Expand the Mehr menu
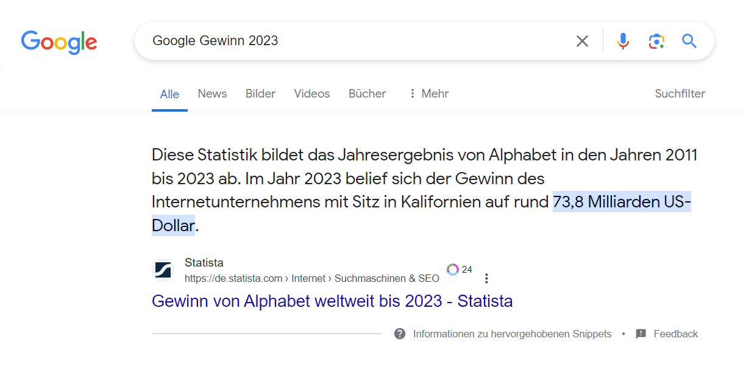The height and width of the screenshot is (366, 746). pyautogui.click(x=428, y=93)
